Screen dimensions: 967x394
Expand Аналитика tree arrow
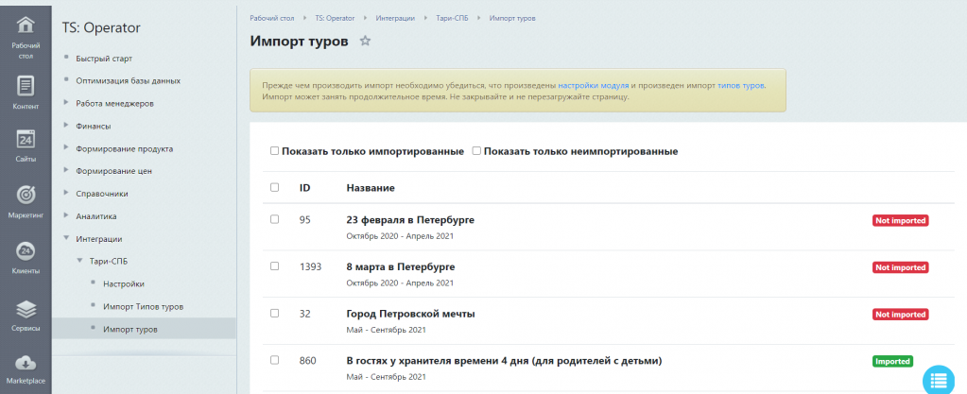(66, 215)
